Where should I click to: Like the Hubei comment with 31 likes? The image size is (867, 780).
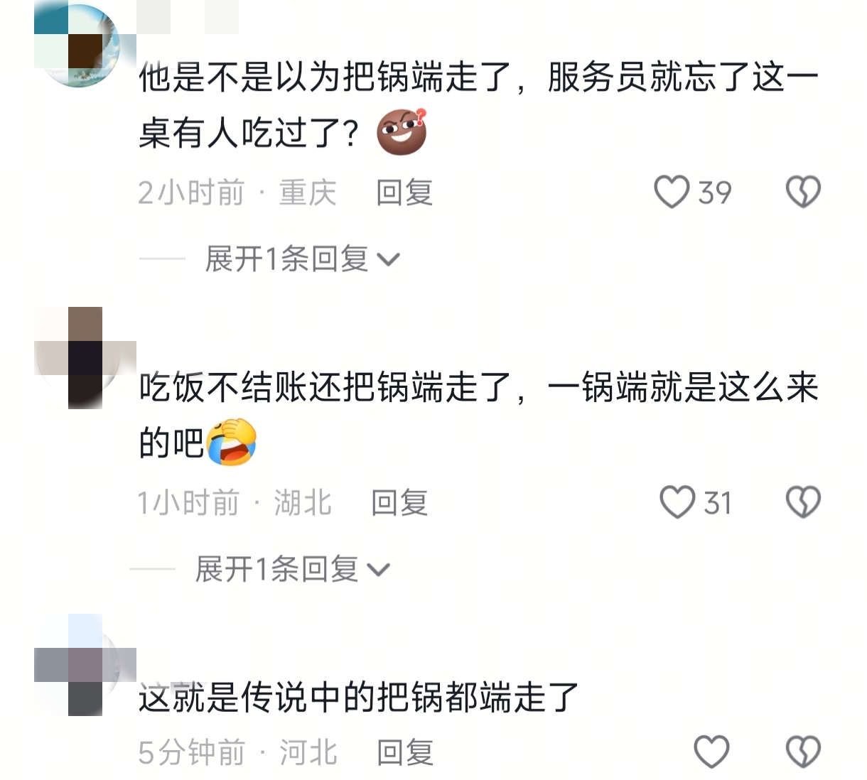(677, 502)
